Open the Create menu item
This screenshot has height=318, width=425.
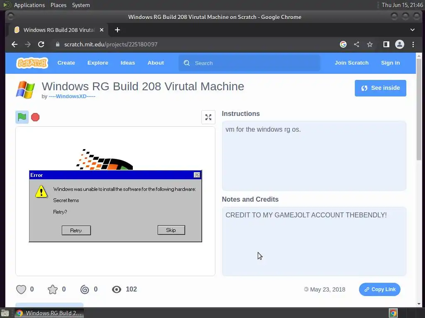[66, 63]
